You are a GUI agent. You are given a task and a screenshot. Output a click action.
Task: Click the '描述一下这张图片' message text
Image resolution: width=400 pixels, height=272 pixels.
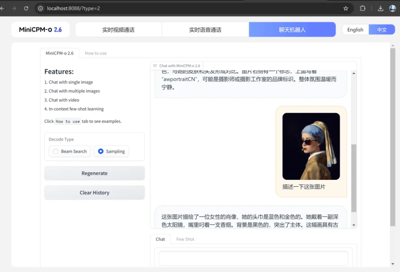(x=304, y=187)
